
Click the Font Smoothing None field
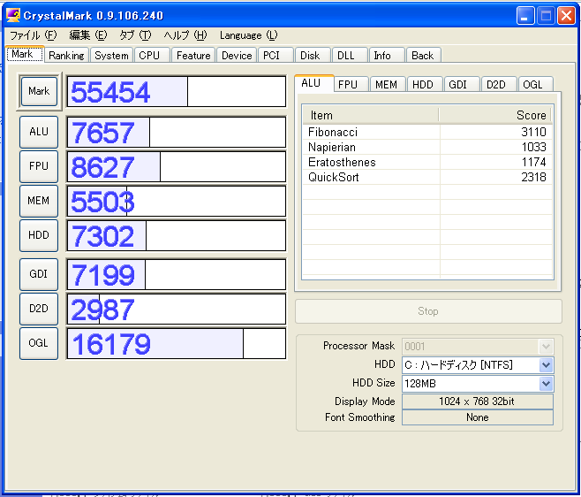click(x=477, y=417)
